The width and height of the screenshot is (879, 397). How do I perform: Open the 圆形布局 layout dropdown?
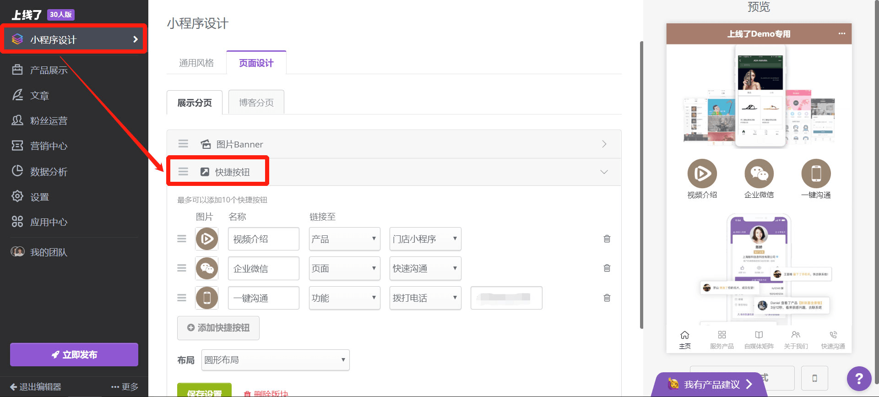click(x=275, y=360)
